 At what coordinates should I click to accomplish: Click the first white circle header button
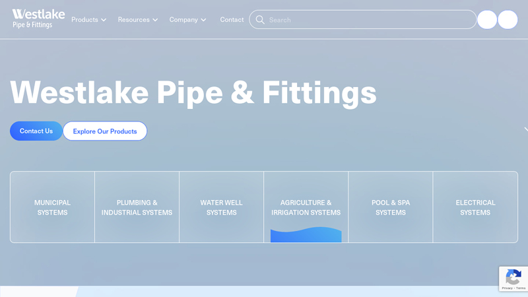click(x=487, y=20)
